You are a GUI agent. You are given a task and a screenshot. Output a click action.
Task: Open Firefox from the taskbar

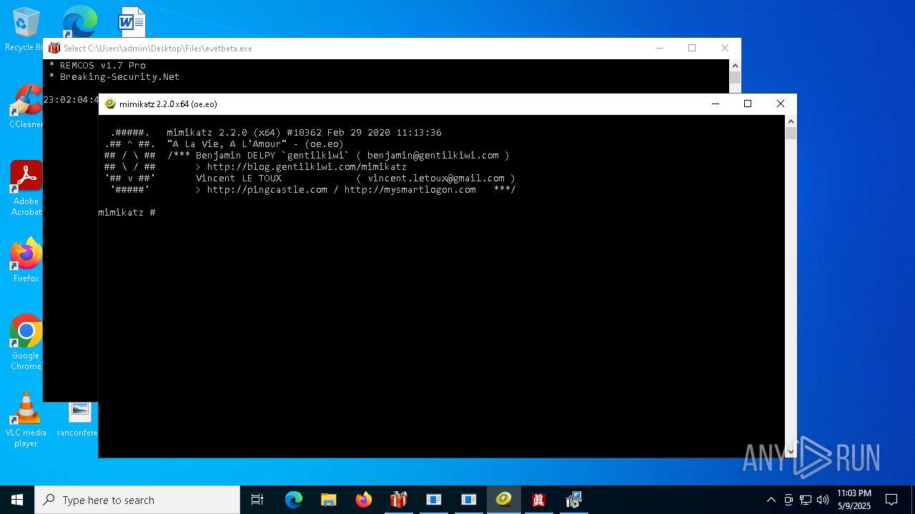click(x=363, y=500)
